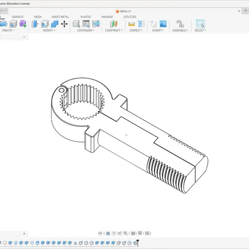Open the ASSEMBLE dropdown menu
Screen dimensions: 249x249
(180, 31)
